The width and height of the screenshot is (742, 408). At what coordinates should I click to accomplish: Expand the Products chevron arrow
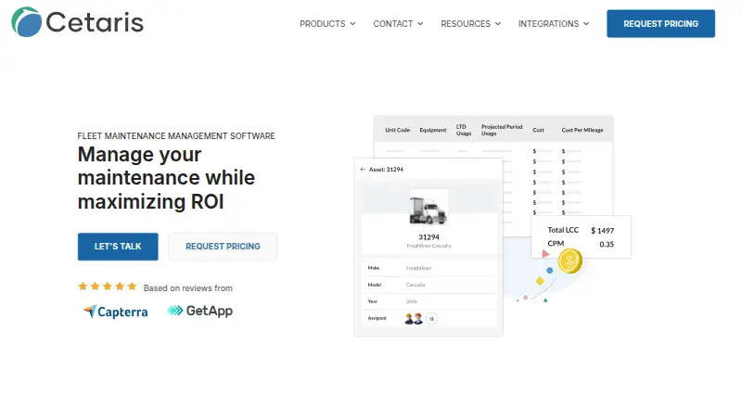click(x=352, y=24)
